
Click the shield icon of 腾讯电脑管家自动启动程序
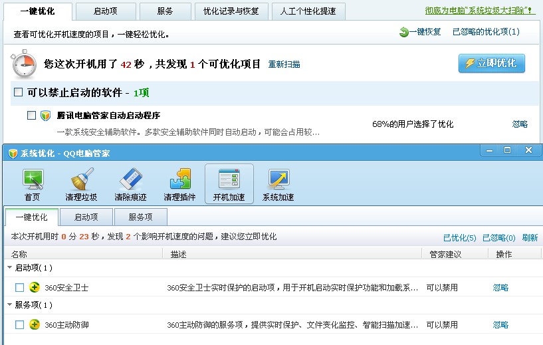tap(45, 116)
